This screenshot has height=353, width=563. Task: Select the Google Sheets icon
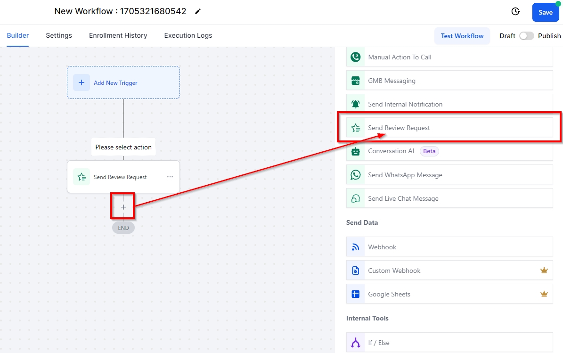[356, 294]
